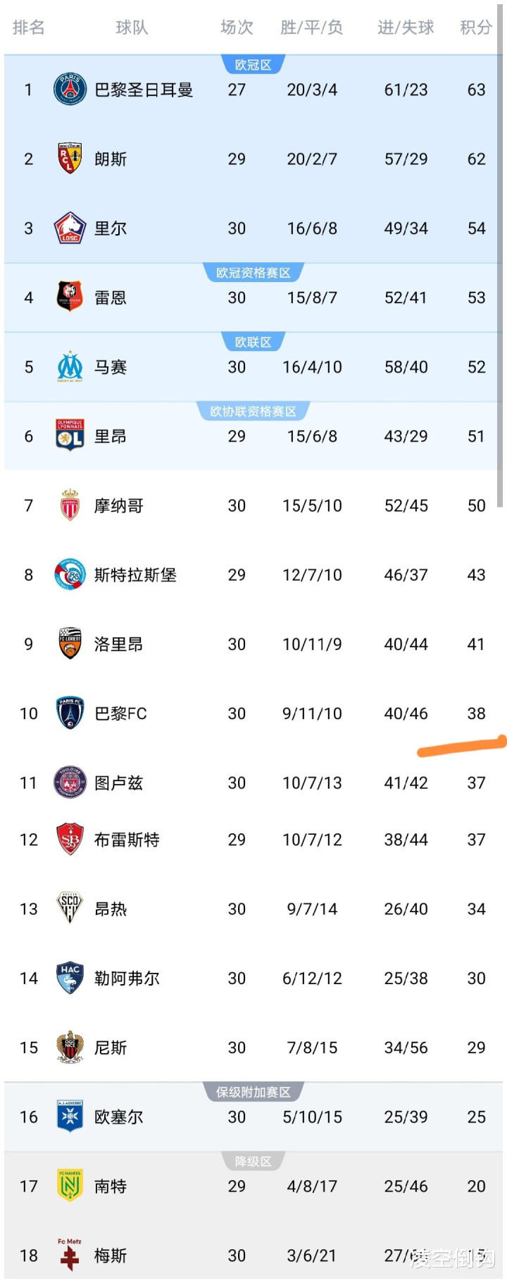The height and width of the screenshot is (1283, 507).
Task: Click the 进/失球 column header
Action: point(406,27)
